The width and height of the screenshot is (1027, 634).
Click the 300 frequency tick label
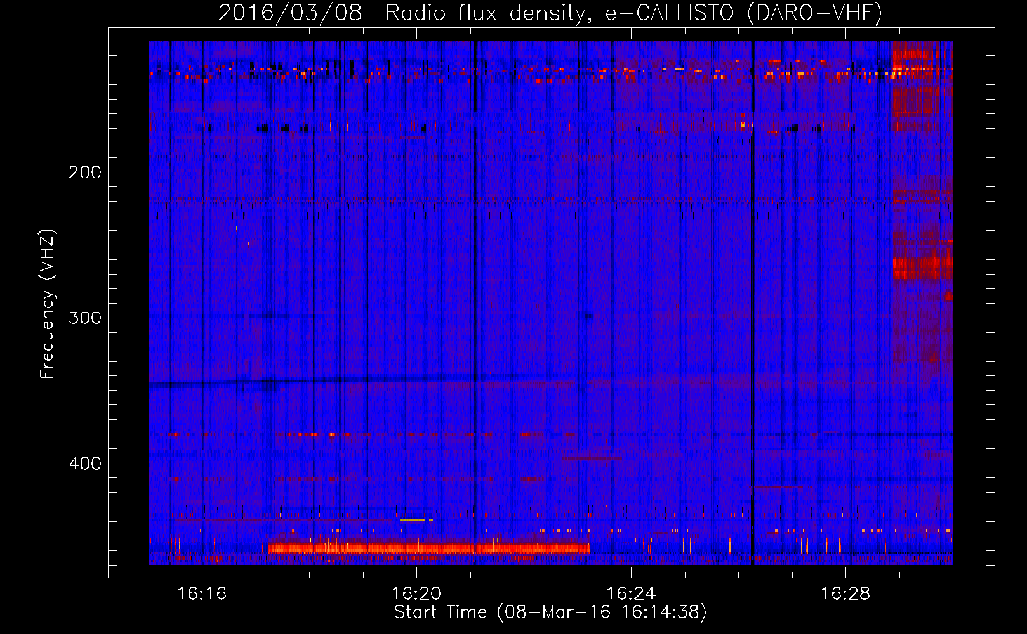pos(85,318)
